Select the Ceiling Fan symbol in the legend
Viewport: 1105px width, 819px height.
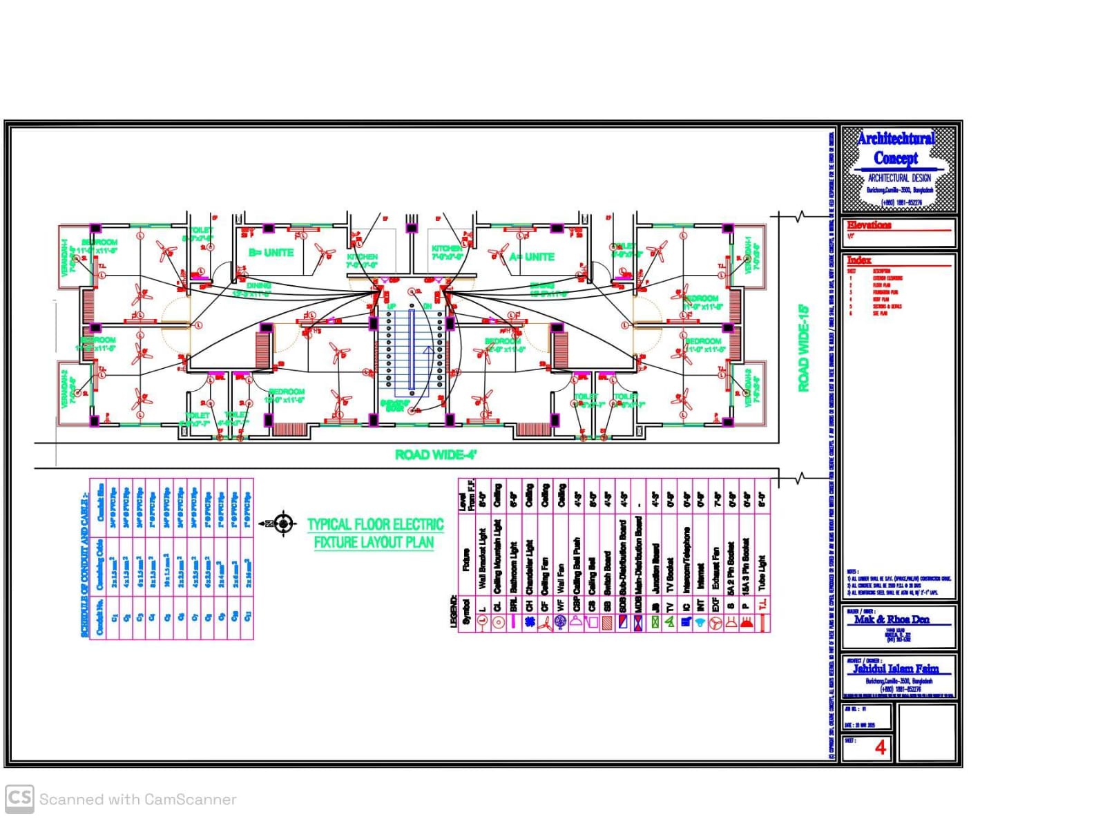[545, 622]
